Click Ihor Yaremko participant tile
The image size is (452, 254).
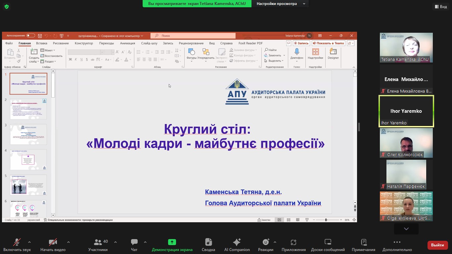click(x=406, y=111)
